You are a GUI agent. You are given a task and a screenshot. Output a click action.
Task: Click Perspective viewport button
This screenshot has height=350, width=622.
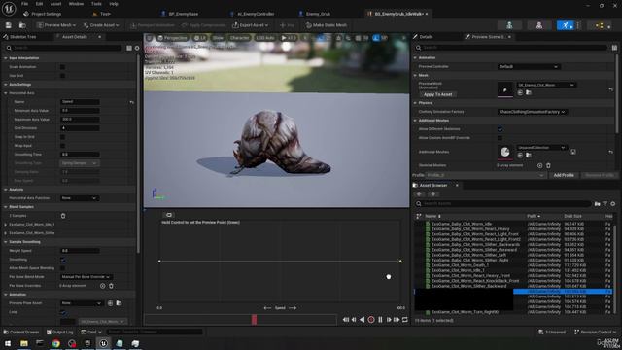(172, 38)
